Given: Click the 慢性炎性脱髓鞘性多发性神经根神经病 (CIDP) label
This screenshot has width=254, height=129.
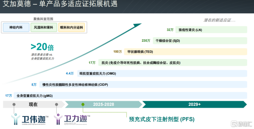Looking at the screenshot, I should (75, 85).
